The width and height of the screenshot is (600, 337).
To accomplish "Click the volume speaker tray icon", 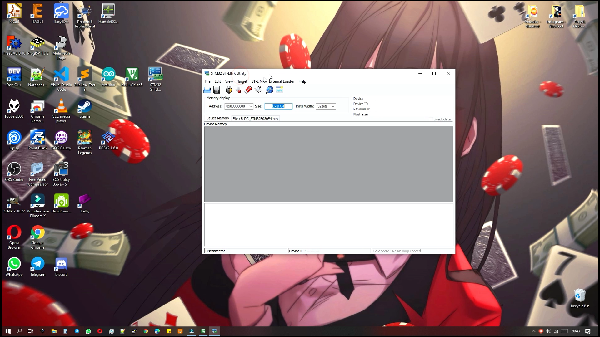I will pos(548,331).
